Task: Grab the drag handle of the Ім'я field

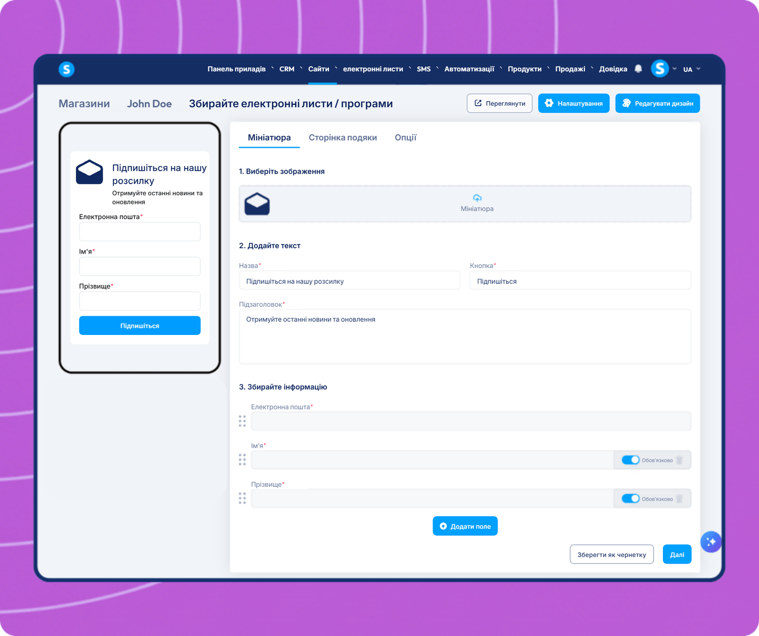Action: coord(242,459)
